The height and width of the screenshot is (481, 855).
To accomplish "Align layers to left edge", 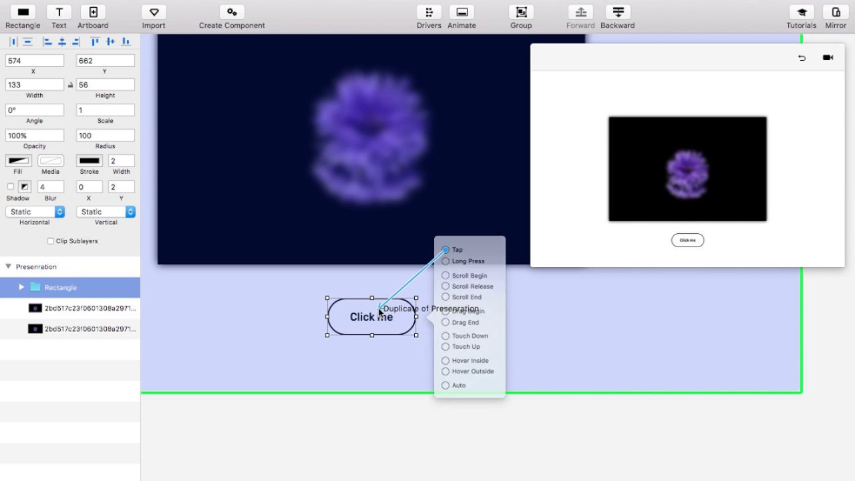I will (47, 41).
